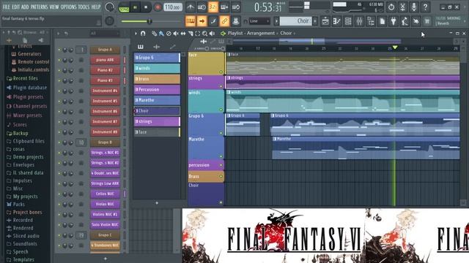469x263 pixels.
Task: Expand the Plugin database folder
Action: pos(27,88)
